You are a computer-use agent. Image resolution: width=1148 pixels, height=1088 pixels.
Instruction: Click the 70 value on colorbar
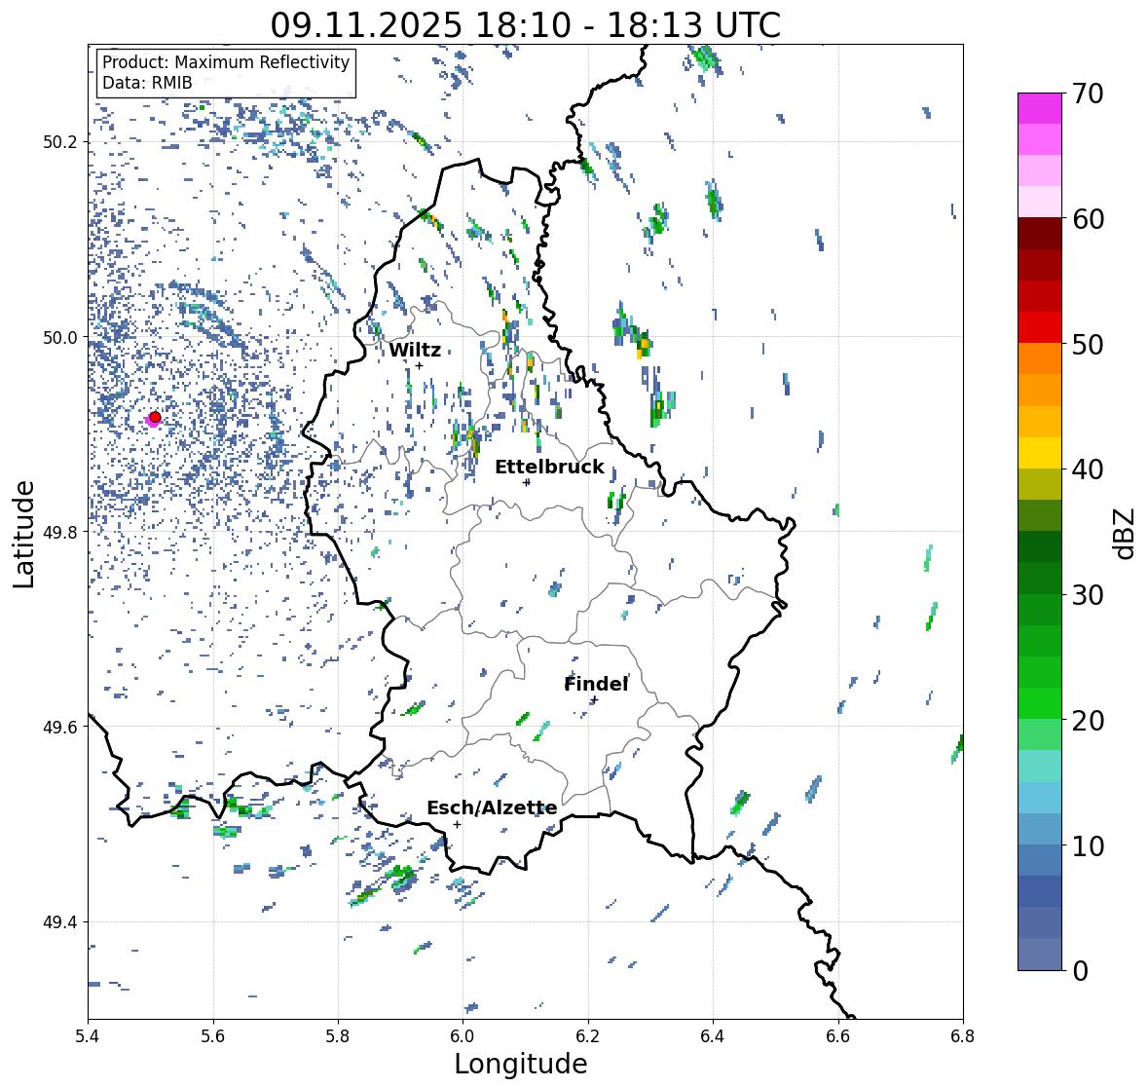1088,94
